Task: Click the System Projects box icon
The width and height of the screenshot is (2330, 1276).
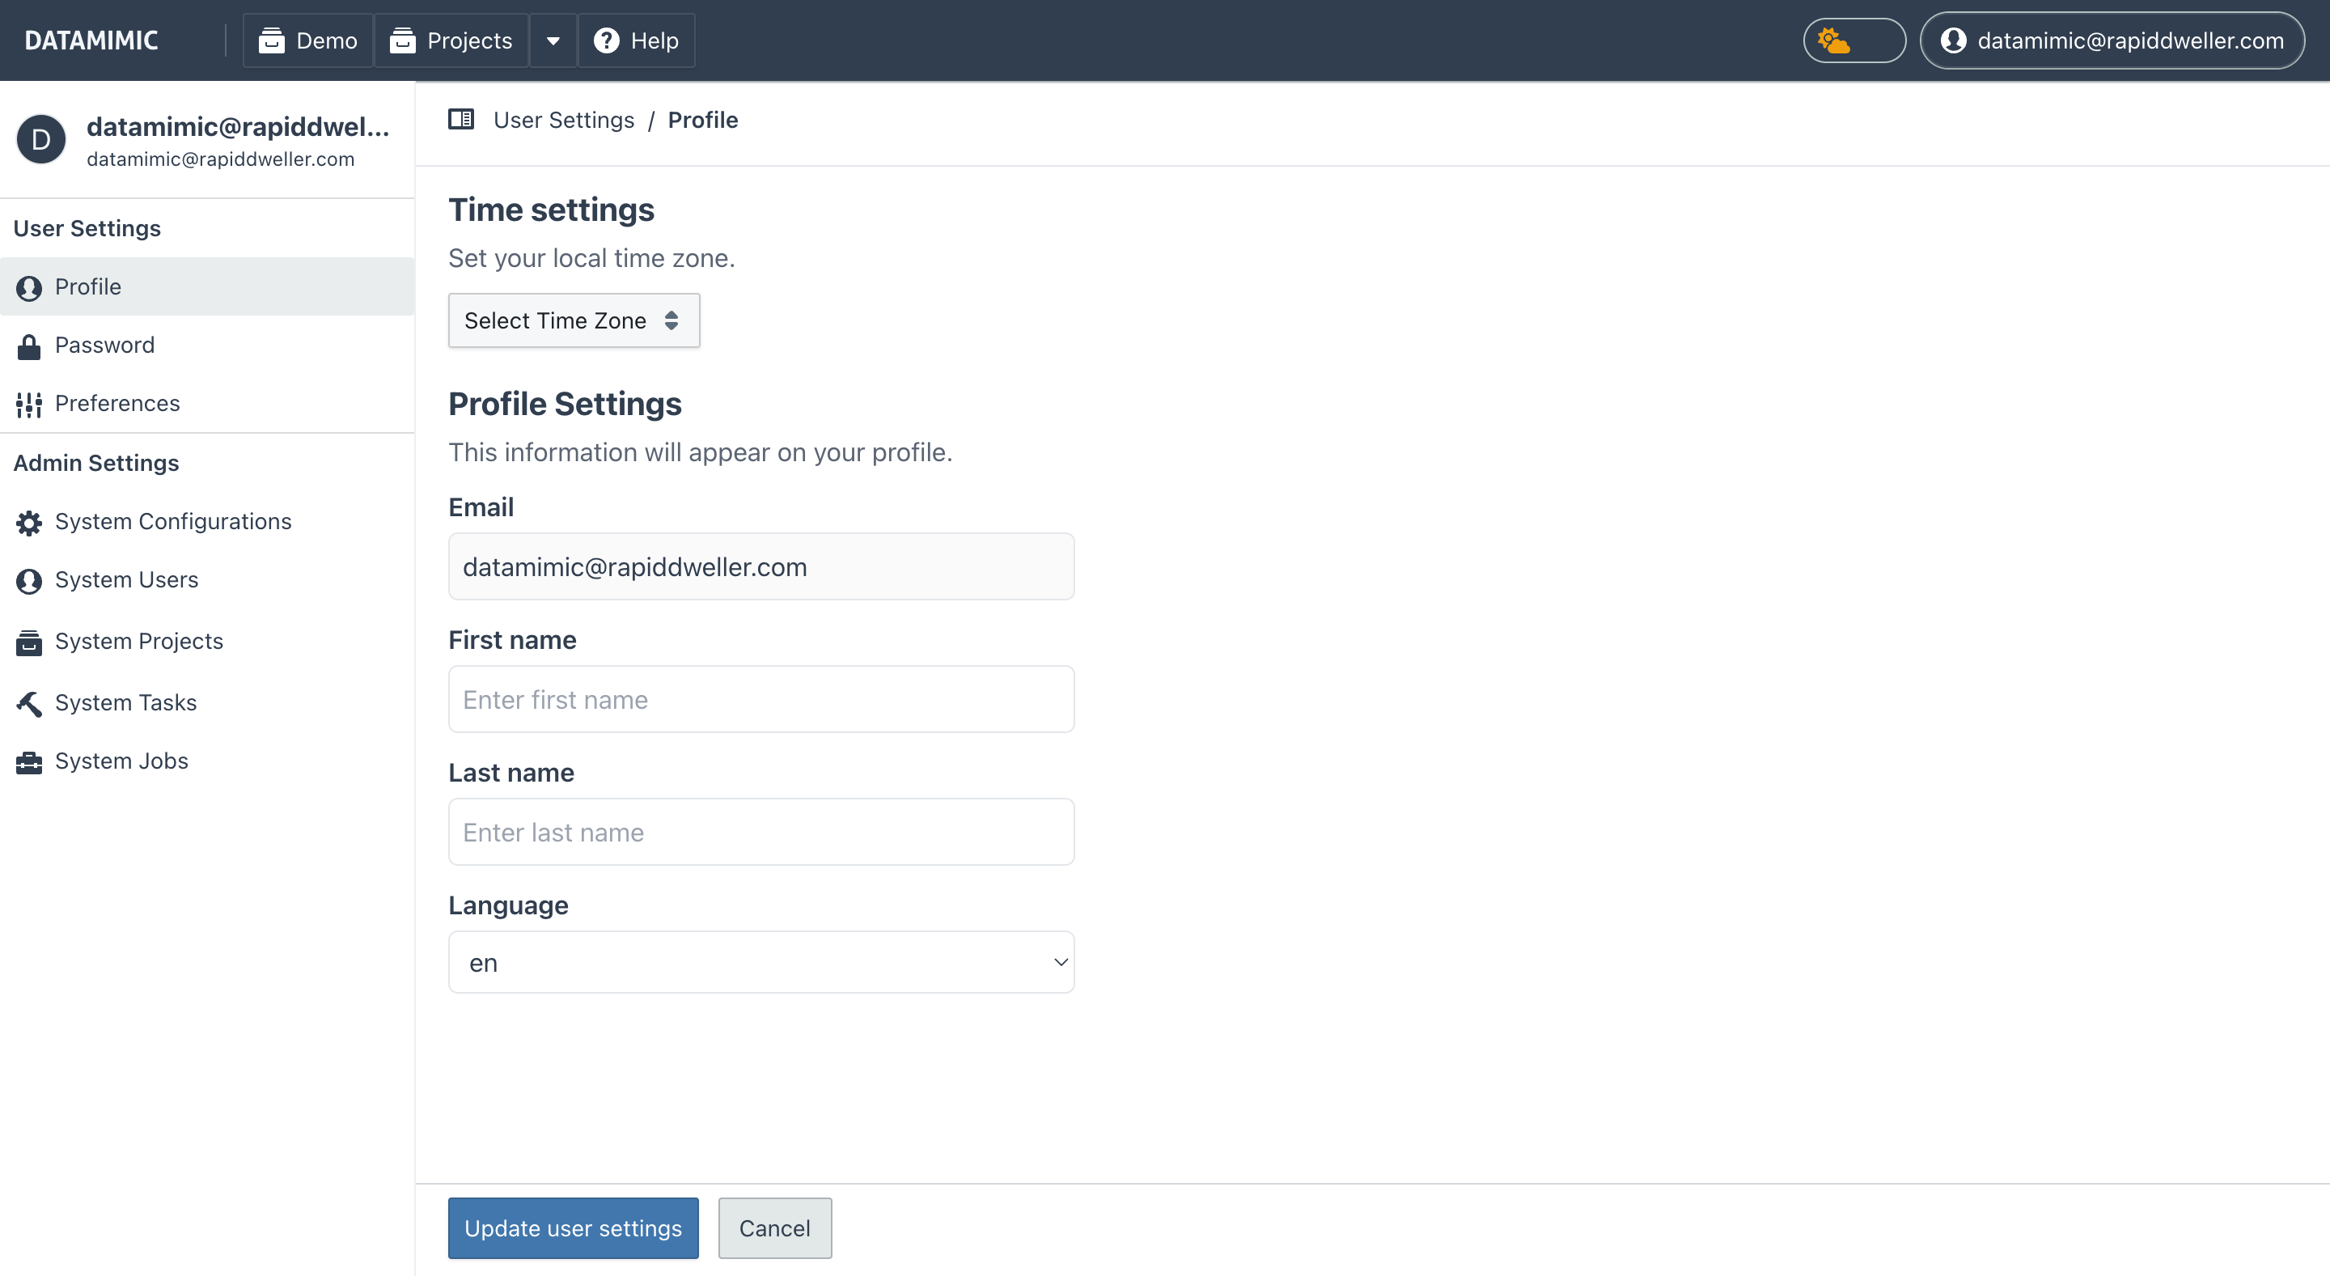Action: (x=29, y=642)
